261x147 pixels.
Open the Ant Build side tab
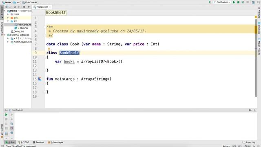point(259,12)
